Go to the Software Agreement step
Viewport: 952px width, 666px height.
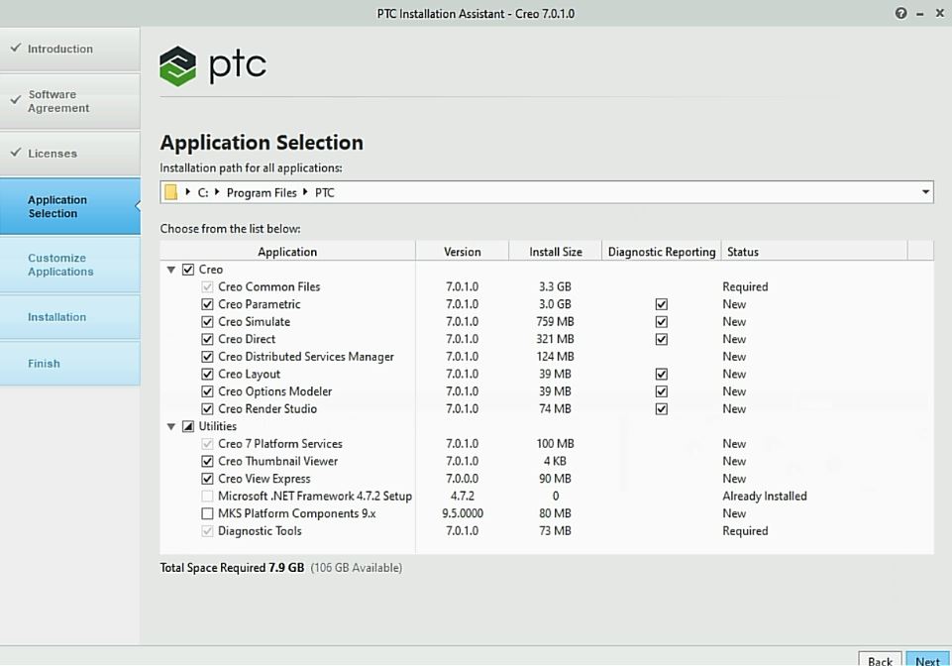(69, 101)
